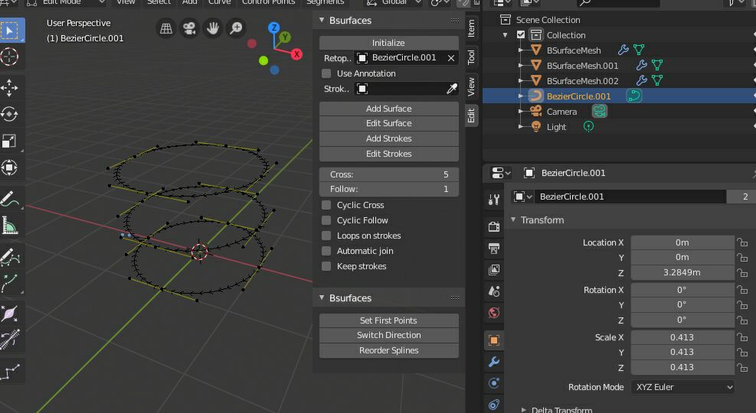Image resolution: width=756 pixels, height=413 pixels.
Task: Switch to the Item sidebar tab
Action: coord(471,28)
